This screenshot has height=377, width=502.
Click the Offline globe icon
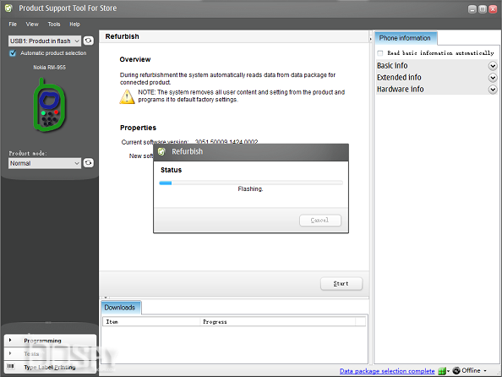pos(456,370)
